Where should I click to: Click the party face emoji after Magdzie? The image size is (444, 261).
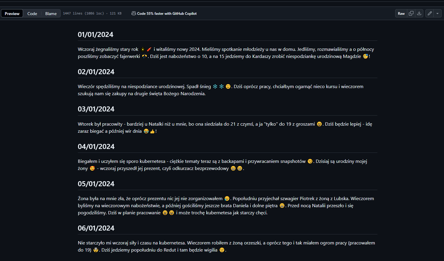click(x=366, y=56)
